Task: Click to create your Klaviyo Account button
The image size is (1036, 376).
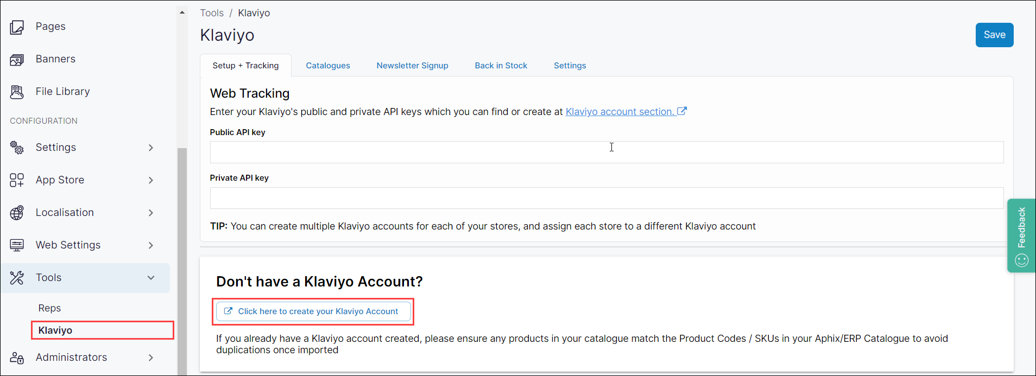Action: click(313, 311)
